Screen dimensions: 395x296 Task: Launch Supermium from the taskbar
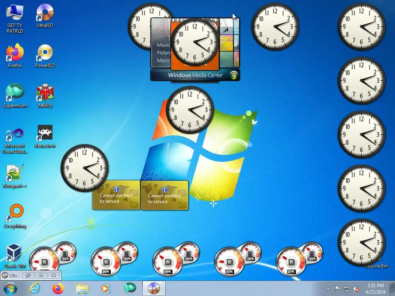click(130, 288)
